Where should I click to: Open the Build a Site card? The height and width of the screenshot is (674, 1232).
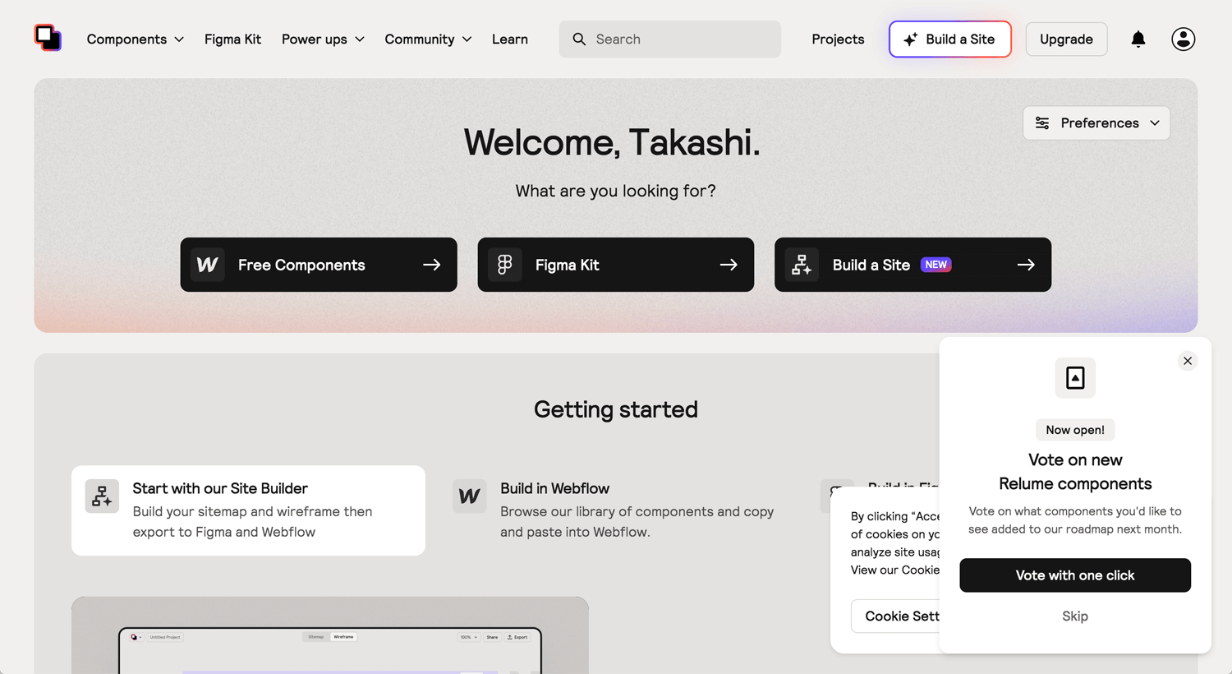click(x=913, y=265)
